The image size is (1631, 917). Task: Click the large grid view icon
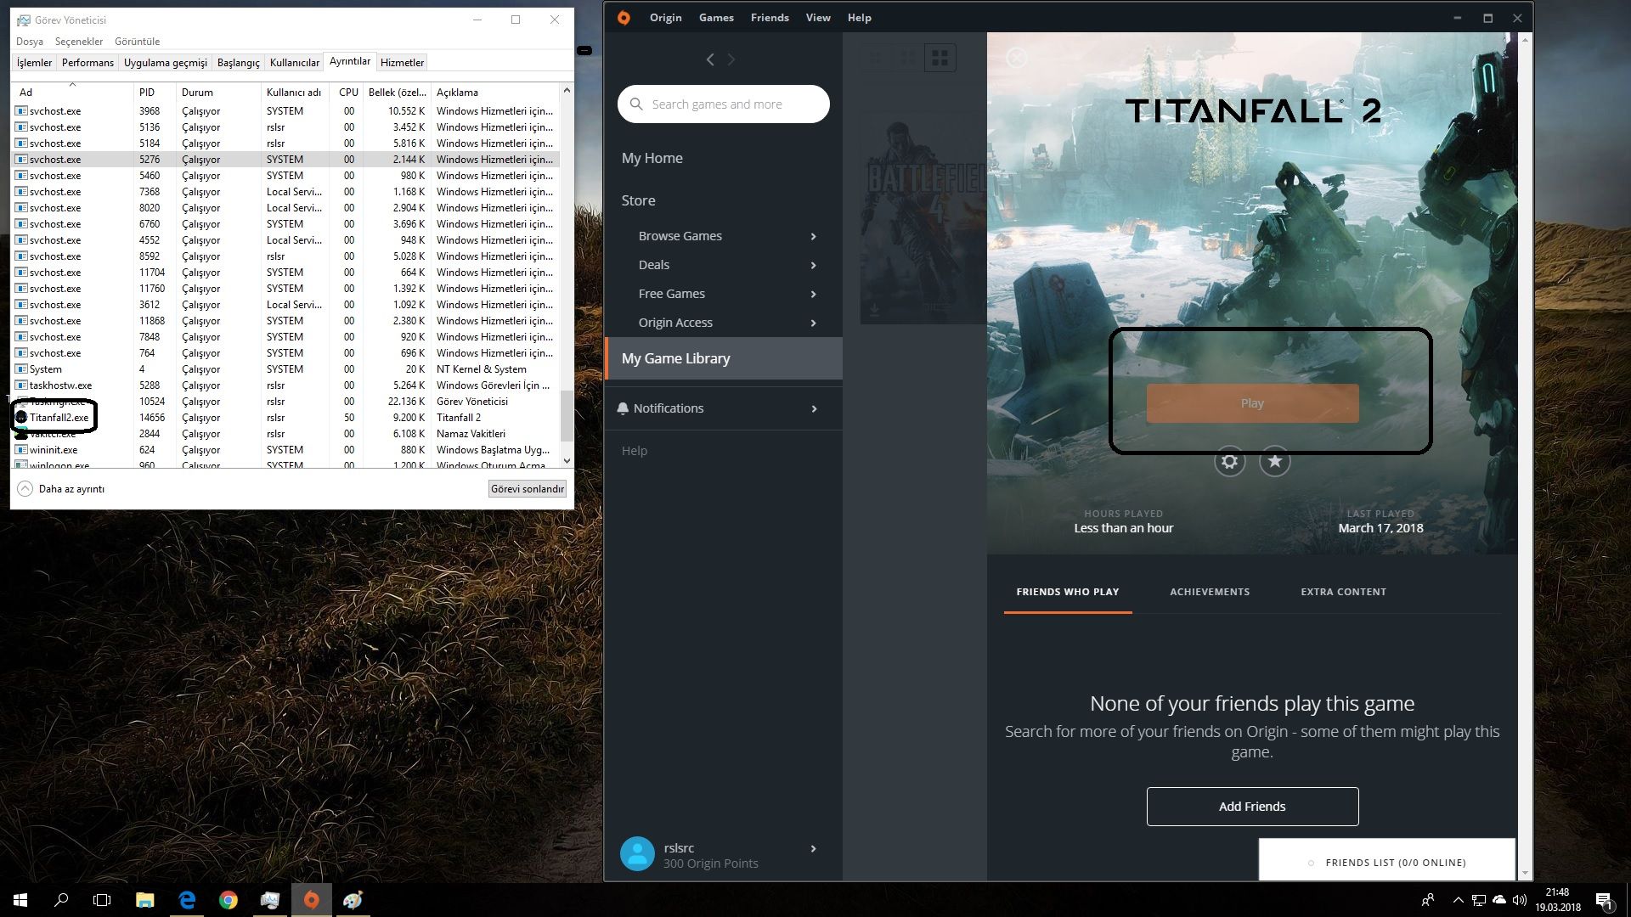click(940, 58)
